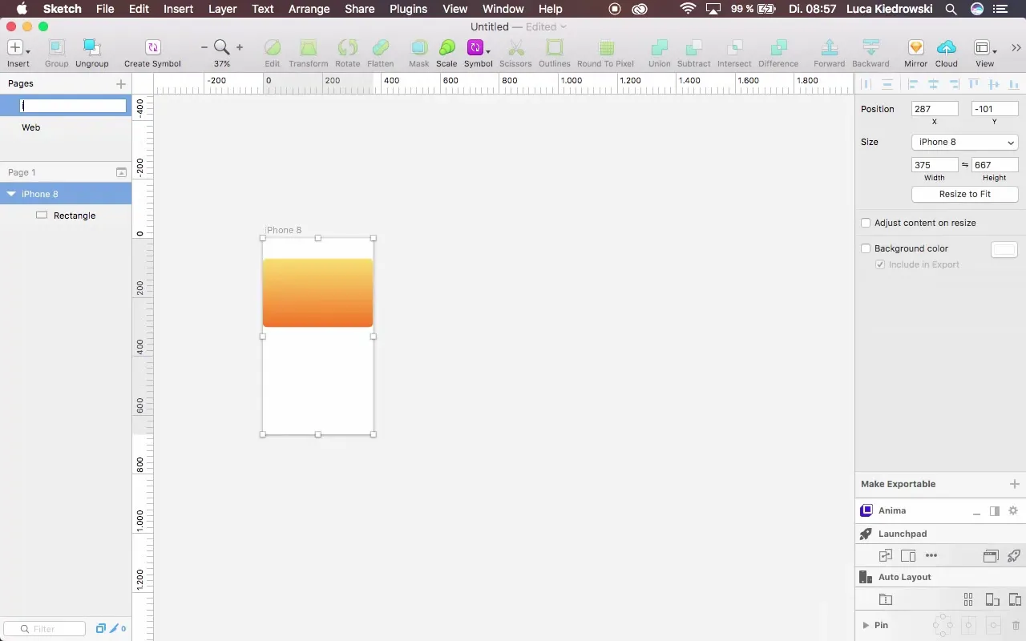Click the Round To Pixel icon
This screenshot has height=641, width=1026.
[x=606, y=48]
